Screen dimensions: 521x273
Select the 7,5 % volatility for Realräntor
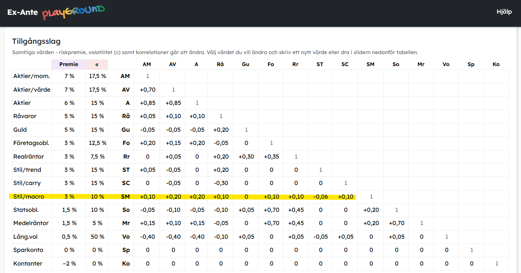tap(98, 157)
